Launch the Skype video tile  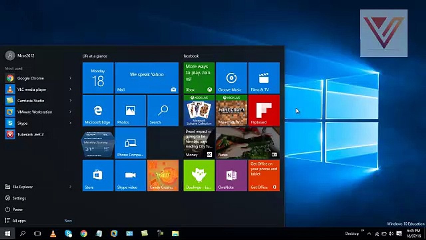pos(130,175)
